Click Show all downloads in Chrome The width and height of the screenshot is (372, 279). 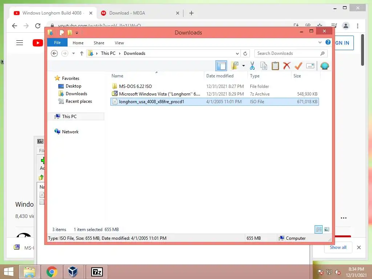(x=338, y=247)
